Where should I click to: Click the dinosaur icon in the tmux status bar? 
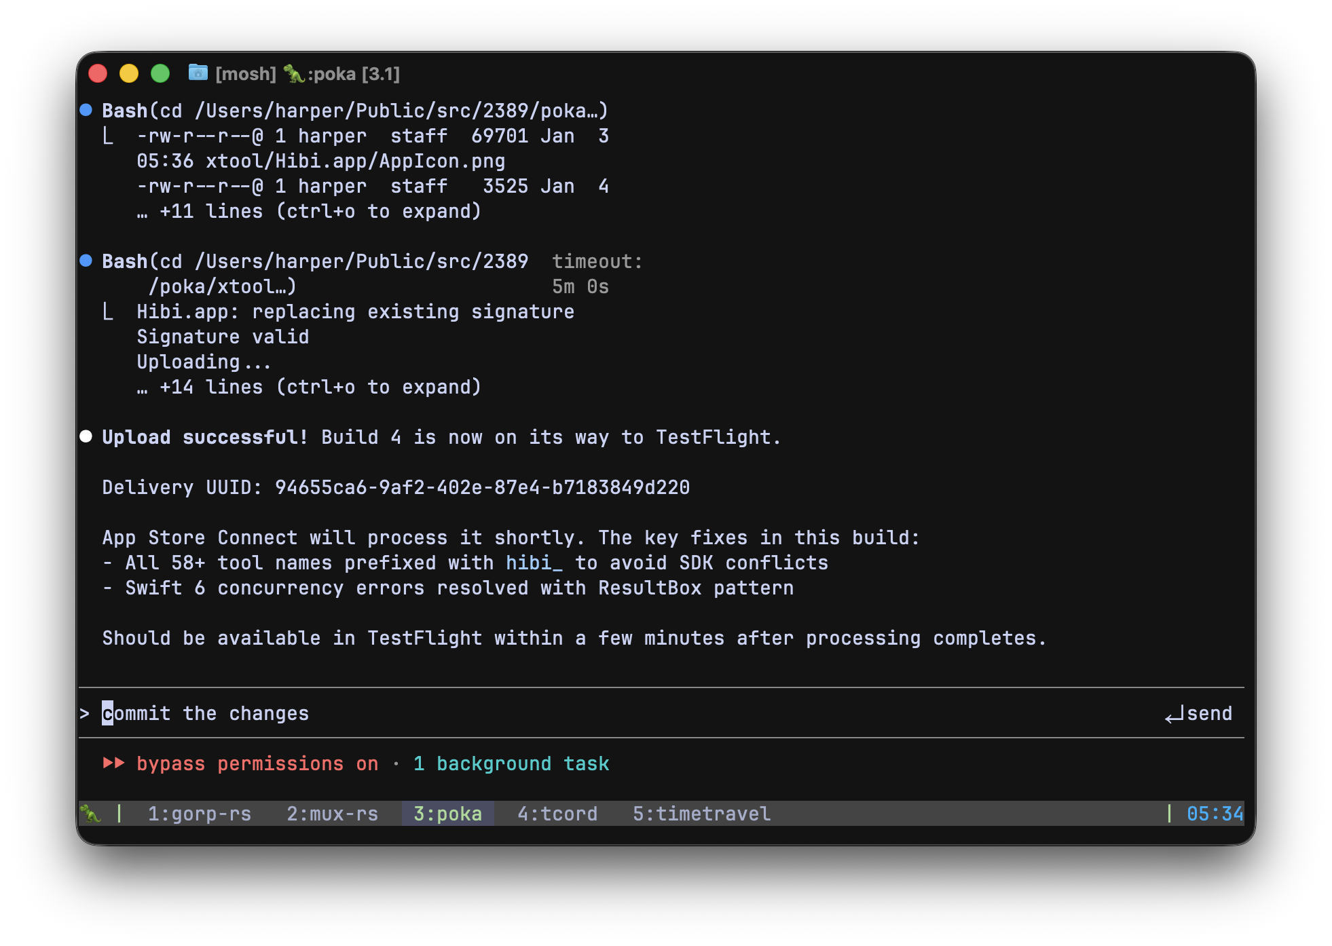(90, 813)
